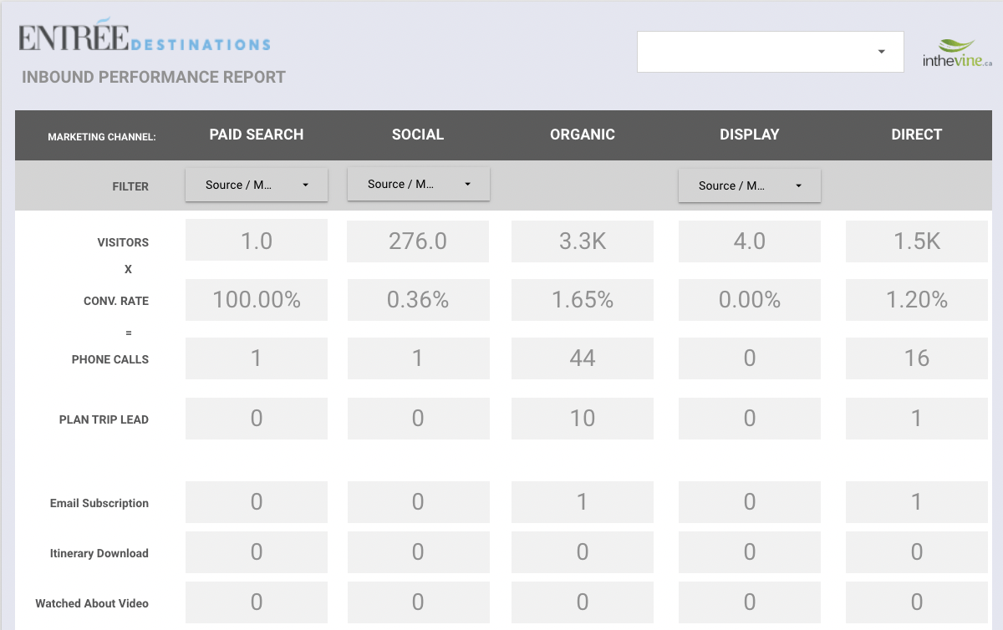Click the Social visitors 276.0 scorecard

(418, 241)
